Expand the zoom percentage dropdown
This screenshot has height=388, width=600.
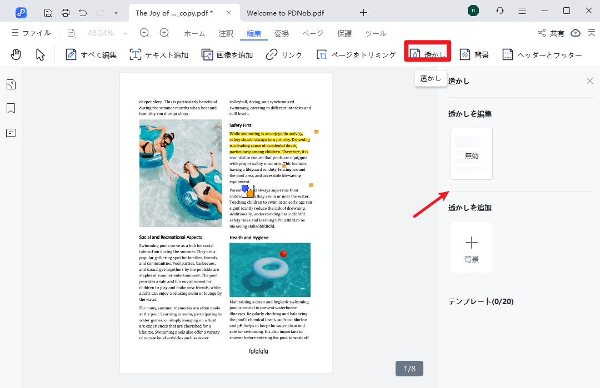coord(126,34)
